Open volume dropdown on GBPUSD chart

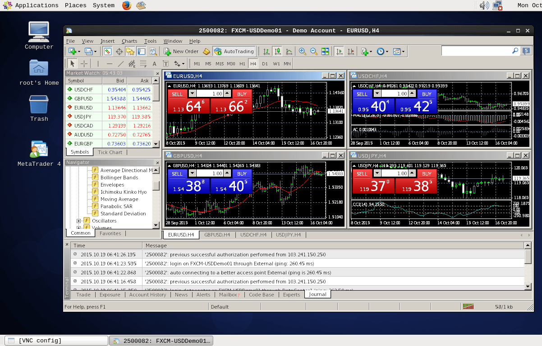tap(193, 173)
